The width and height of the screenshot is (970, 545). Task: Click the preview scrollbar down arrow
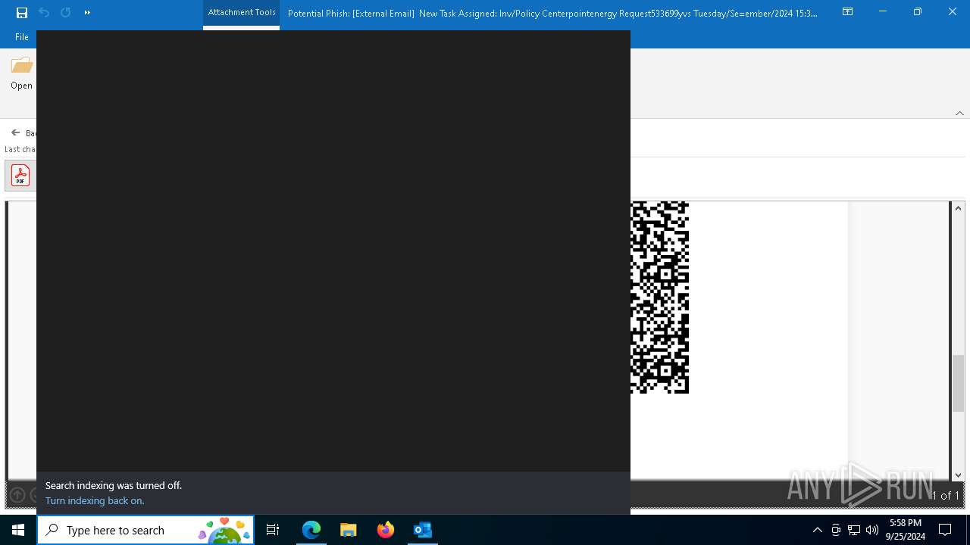[958, 475]
